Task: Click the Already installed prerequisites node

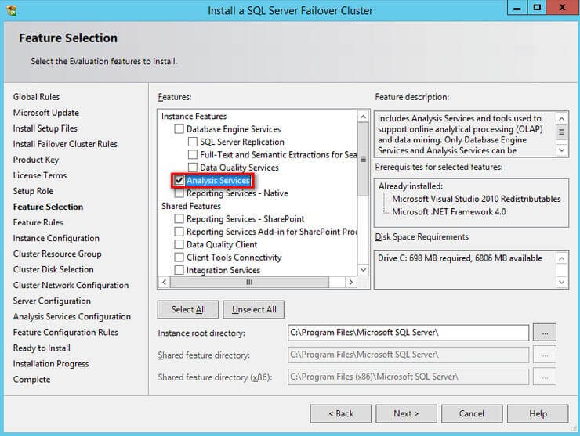Action: pos(411,186)
